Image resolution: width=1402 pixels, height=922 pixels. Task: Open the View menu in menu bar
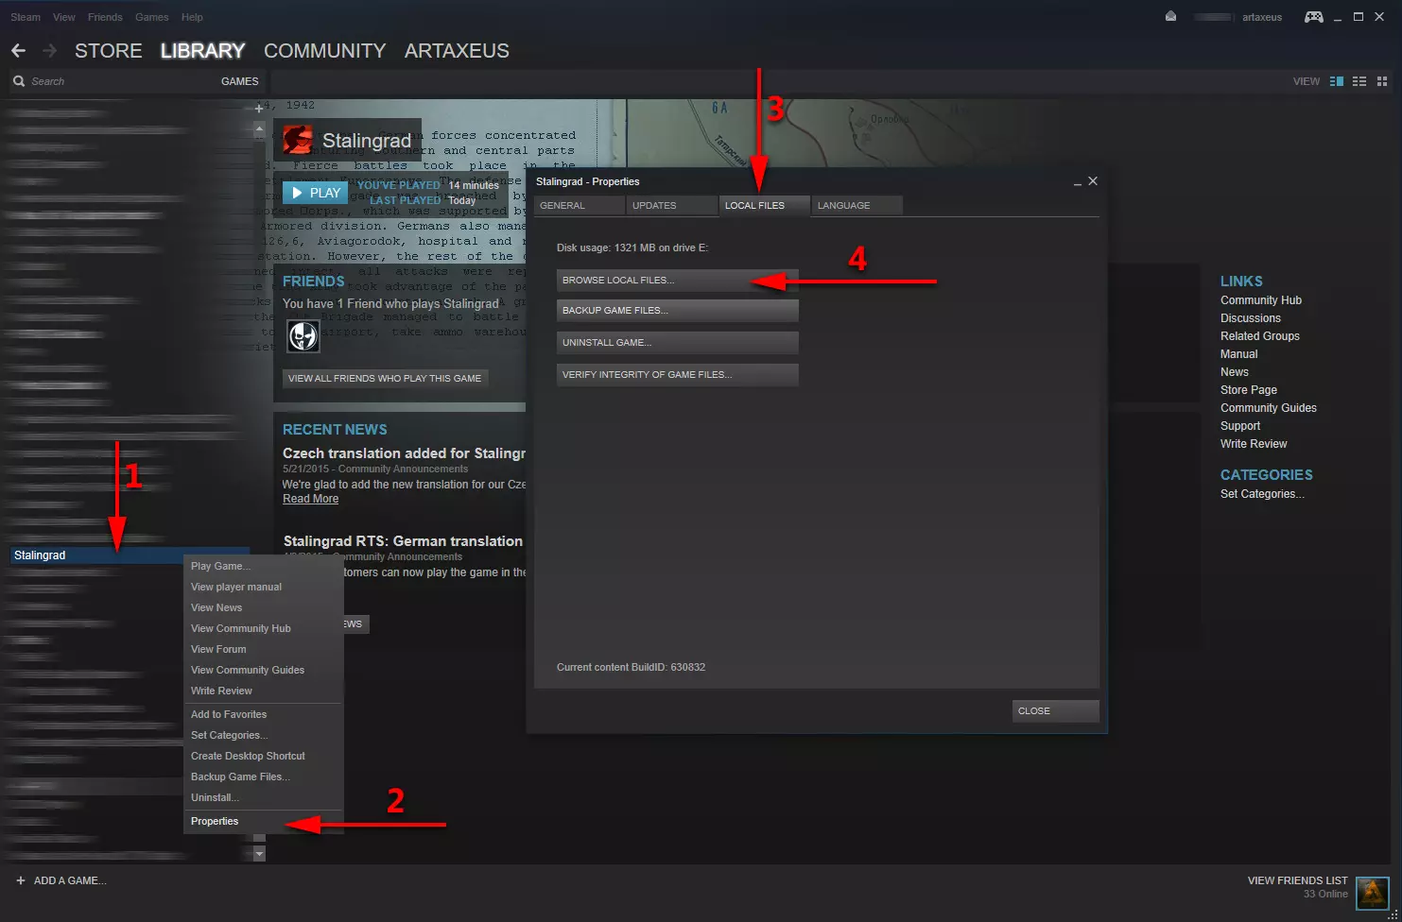point(64,17)
